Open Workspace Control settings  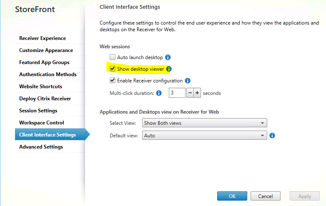tap(42, 123)
